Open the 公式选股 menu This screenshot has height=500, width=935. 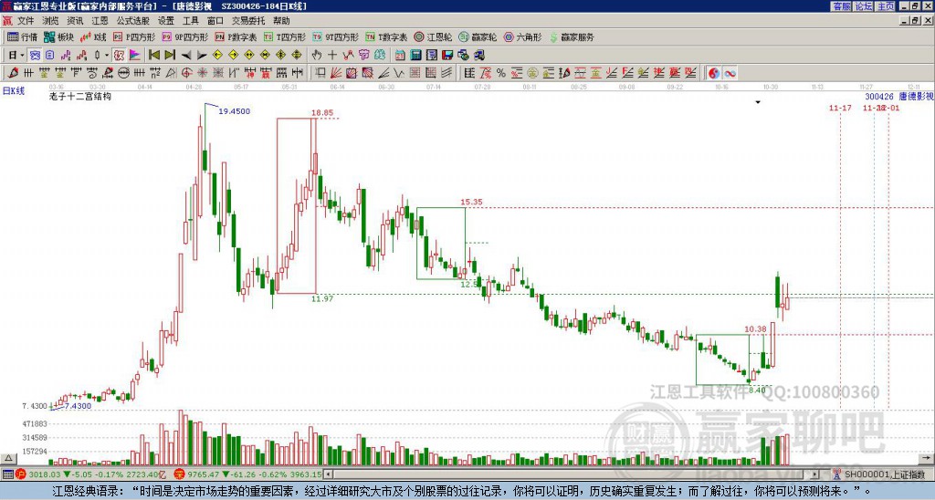[132, 21]
